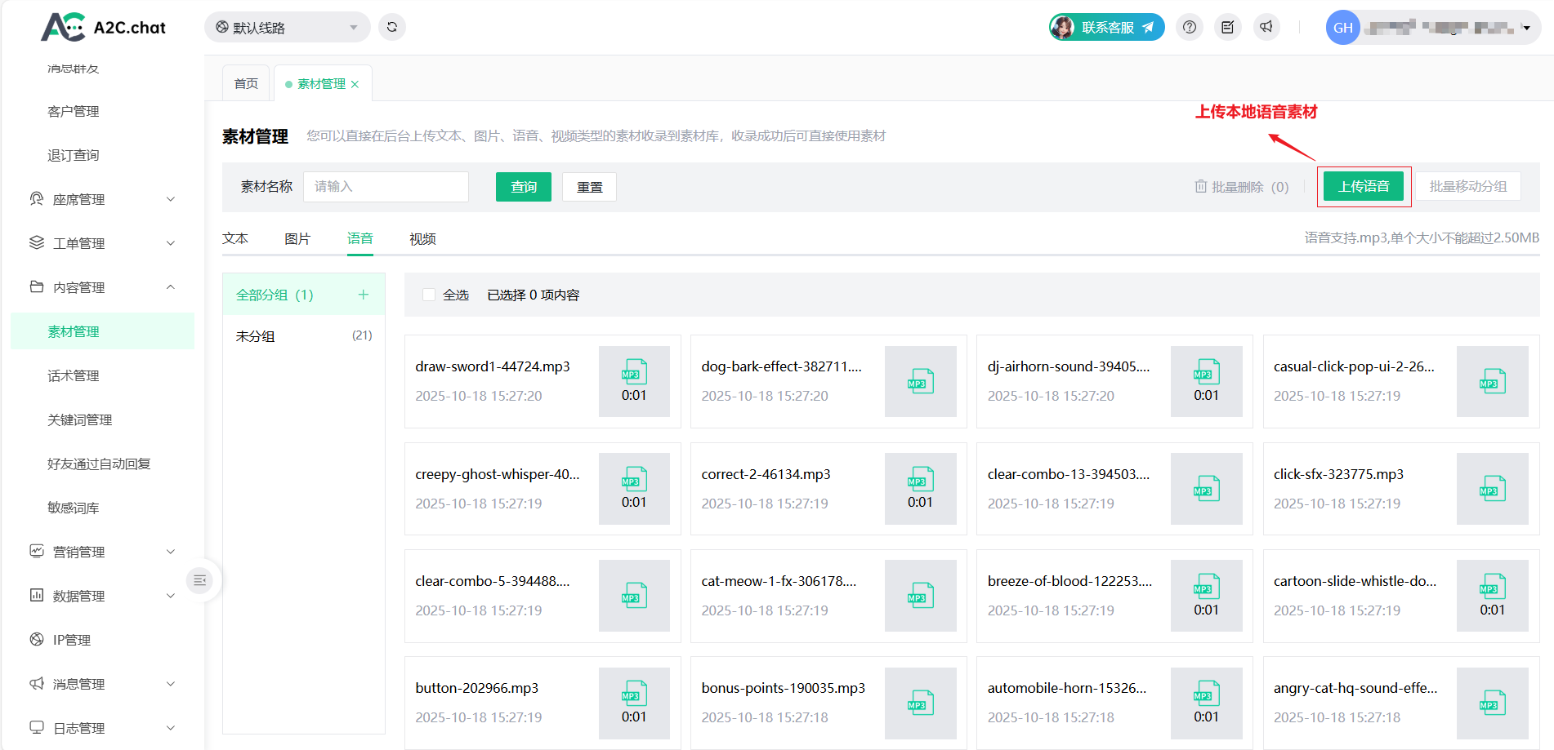Open the announcements megaphone icon
Viewport: 1554px width, 750px height.
(1266, 27)
